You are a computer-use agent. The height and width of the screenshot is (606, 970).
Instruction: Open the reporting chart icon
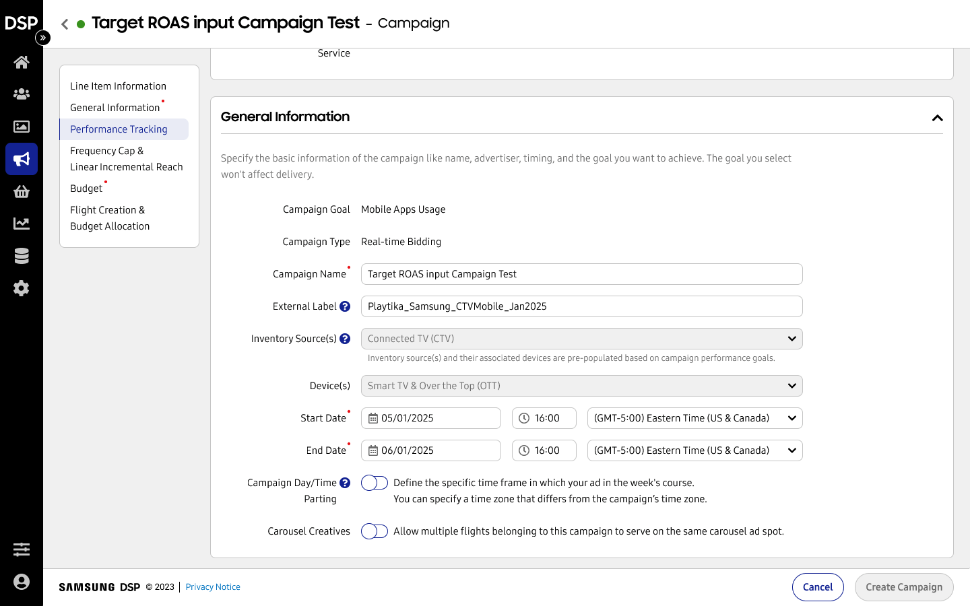(22, 224)
